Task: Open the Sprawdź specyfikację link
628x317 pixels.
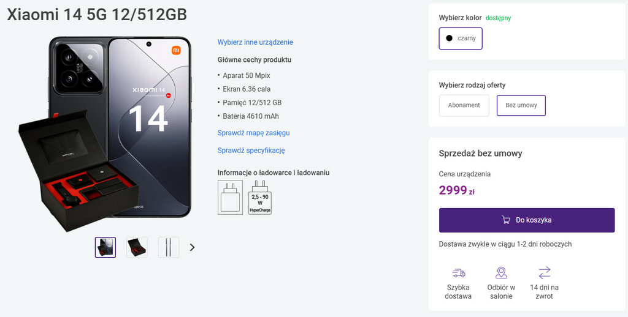Action: click(251, 151)
